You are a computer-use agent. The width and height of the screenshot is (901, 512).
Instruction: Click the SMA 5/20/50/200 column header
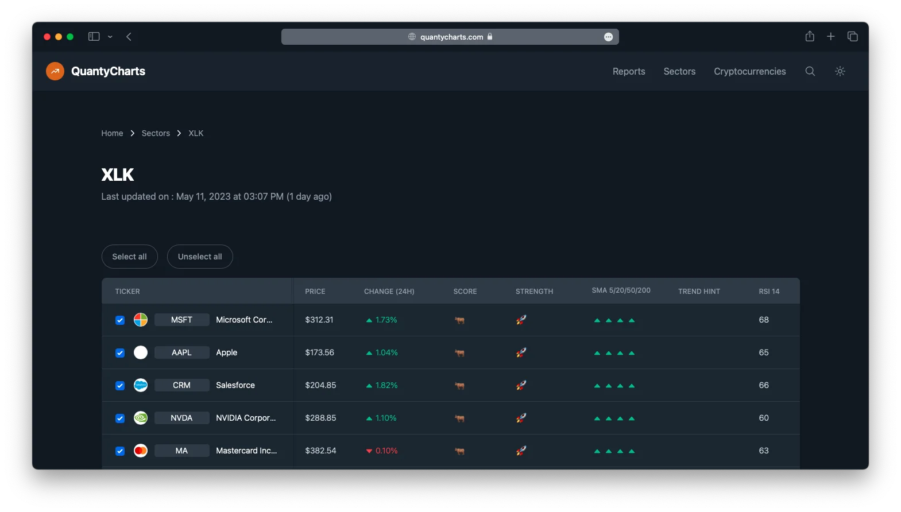[x=621, y=290]
